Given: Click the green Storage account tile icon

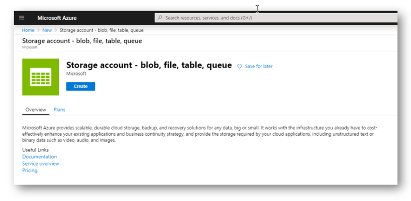Looking at the screenshot, I should tap(41, 77).
